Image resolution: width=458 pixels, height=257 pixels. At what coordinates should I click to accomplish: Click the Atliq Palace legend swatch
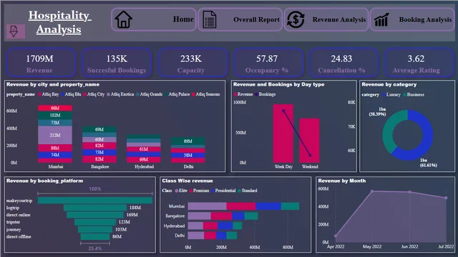pyautogui.click(x=166, y=94)
